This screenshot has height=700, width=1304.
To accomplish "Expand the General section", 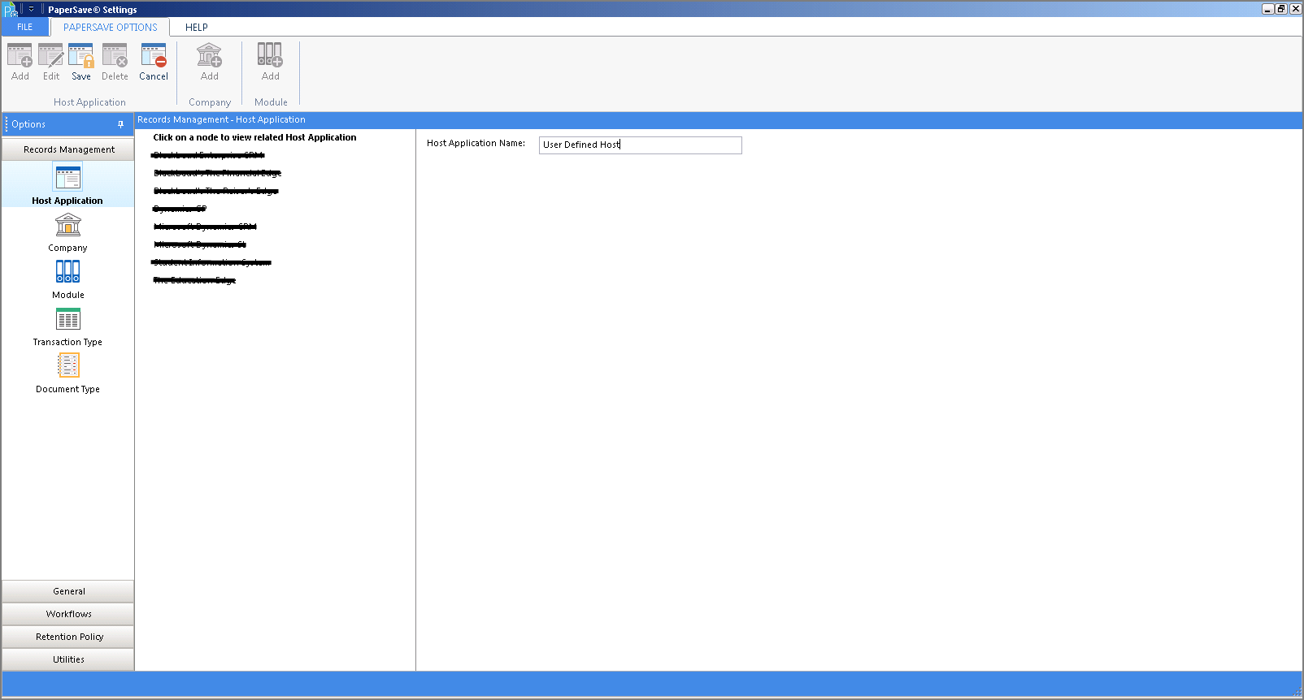I will [68, 591].
